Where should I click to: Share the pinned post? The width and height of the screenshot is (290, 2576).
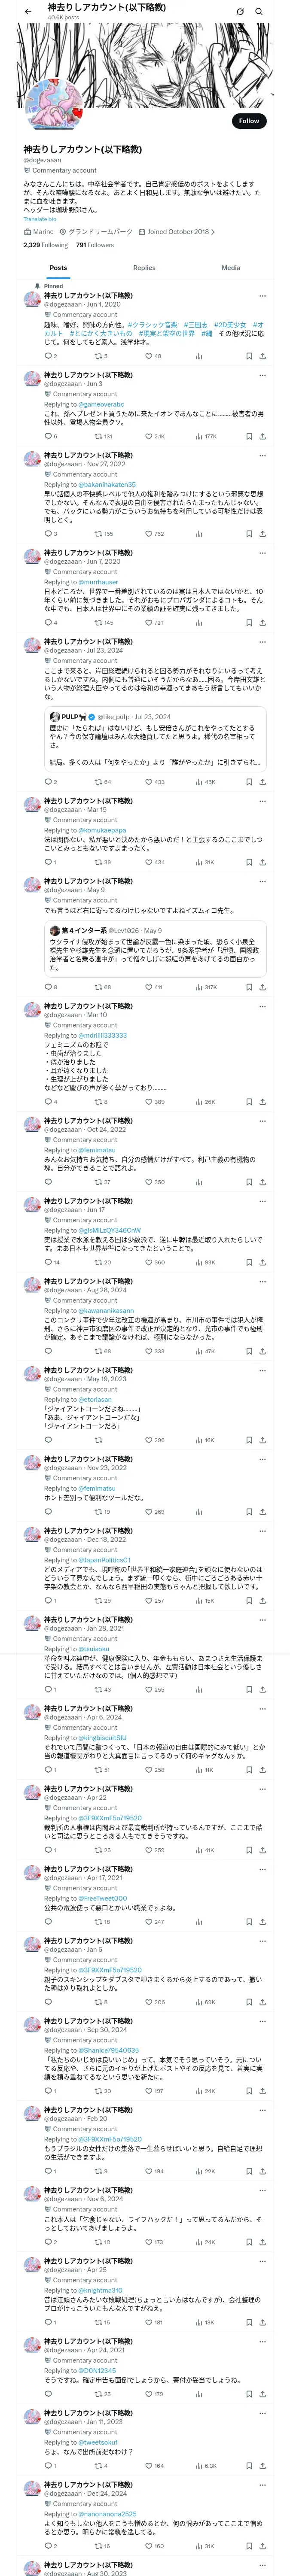(263, 356)
